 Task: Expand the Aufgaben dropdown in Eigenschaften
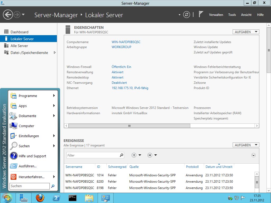tap(246, 32)
